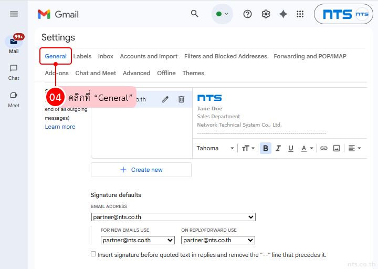The image size is (378, 269).
Task: Open the Google apps grid
Action: point(300,14)
